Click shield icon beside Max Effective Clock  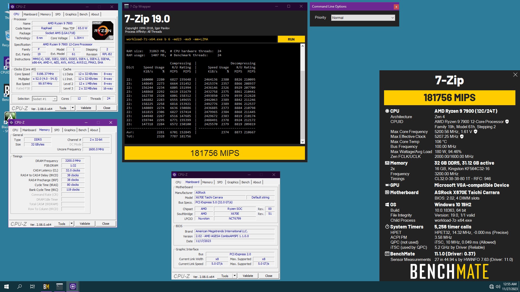click(462, 137)
